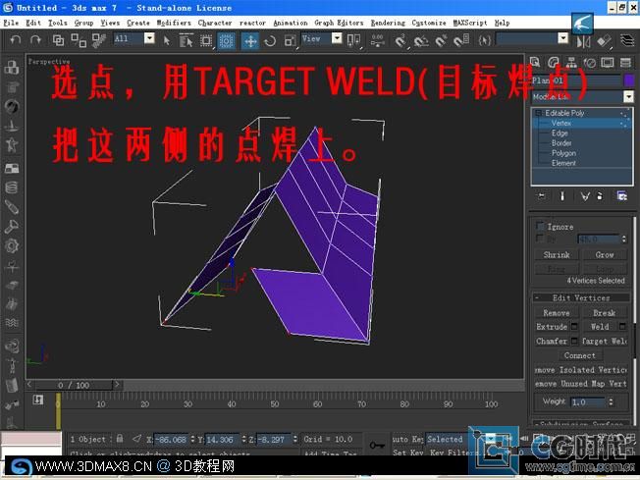The image size is (640, 480).
Task: Expand the Modifier List dropdown
Action: pyautogui.click(x=628, y=97)
